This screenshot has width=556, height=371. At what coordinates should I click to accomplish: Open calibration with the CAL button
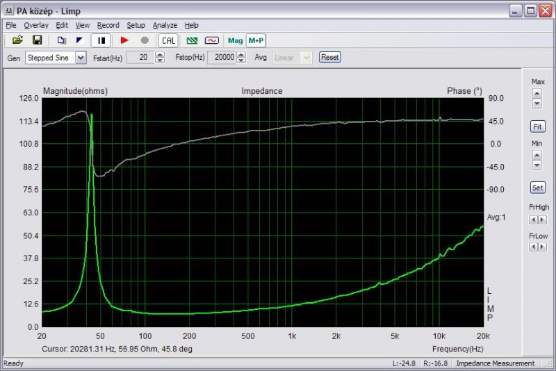pyautogui.click(x=168, y=40)
